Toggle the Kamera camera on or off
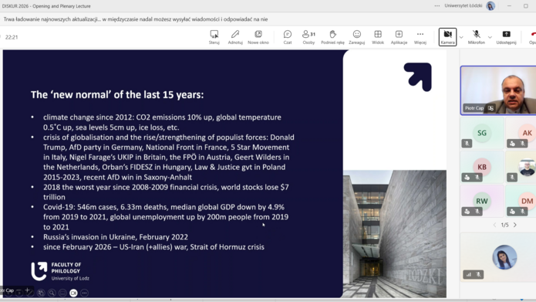536x302 pixels. [x=447, y=37]
